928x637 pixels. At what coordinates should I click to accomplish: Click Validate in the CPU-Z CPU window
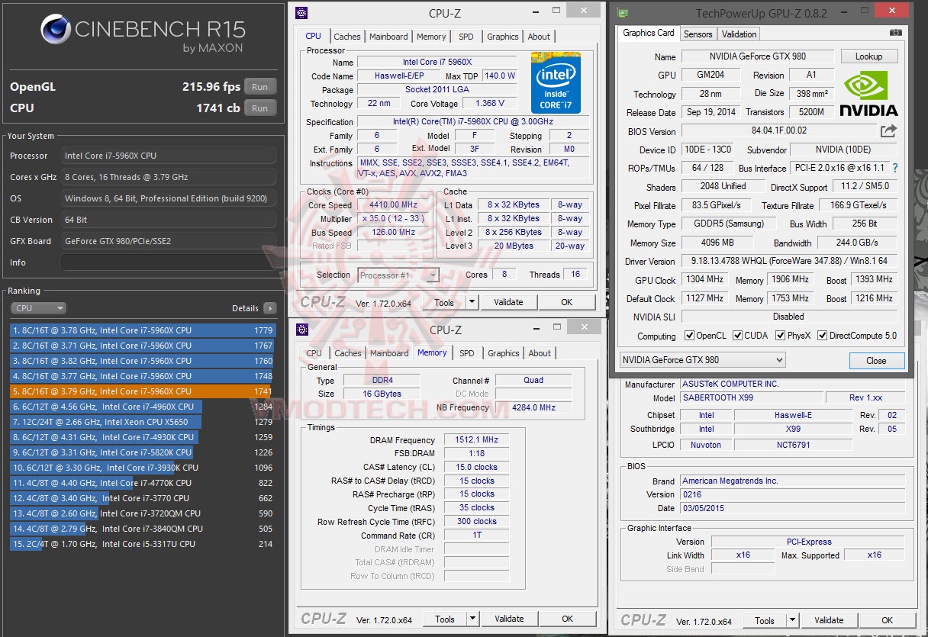[x=508, y=302]
